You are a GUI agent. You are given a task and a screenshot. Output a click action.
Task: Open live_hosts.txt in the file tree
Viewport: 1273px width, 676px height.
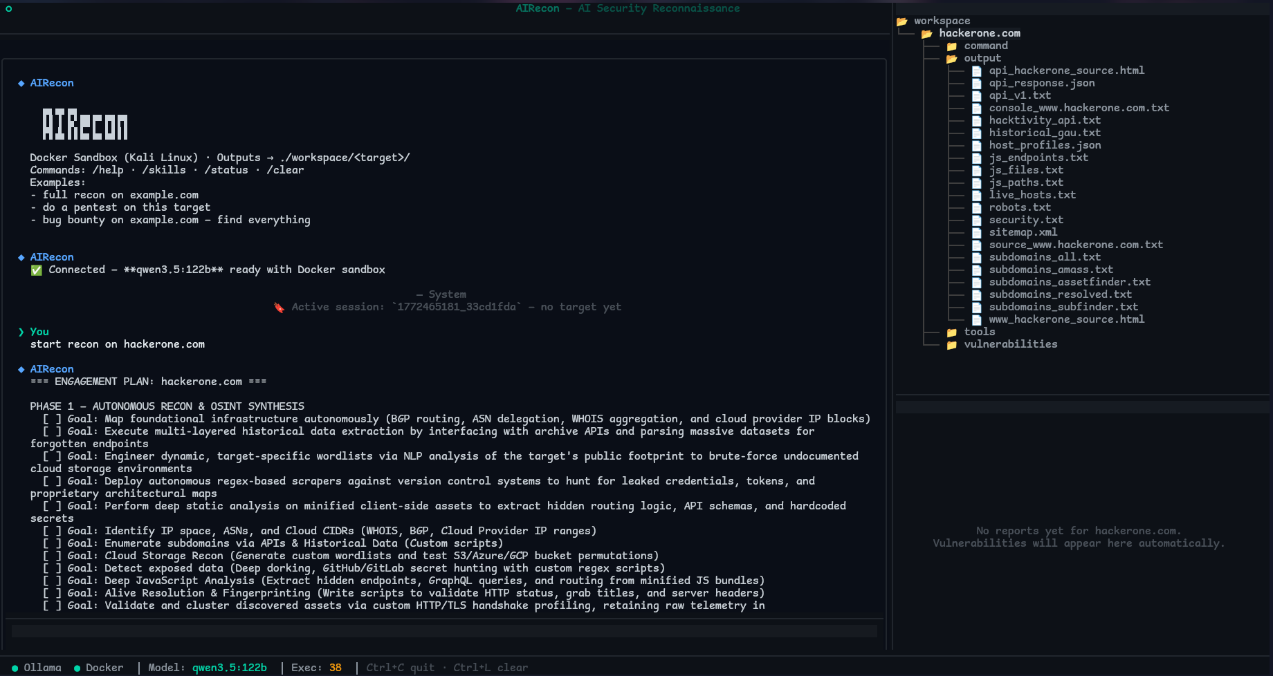click(1032, 195)
